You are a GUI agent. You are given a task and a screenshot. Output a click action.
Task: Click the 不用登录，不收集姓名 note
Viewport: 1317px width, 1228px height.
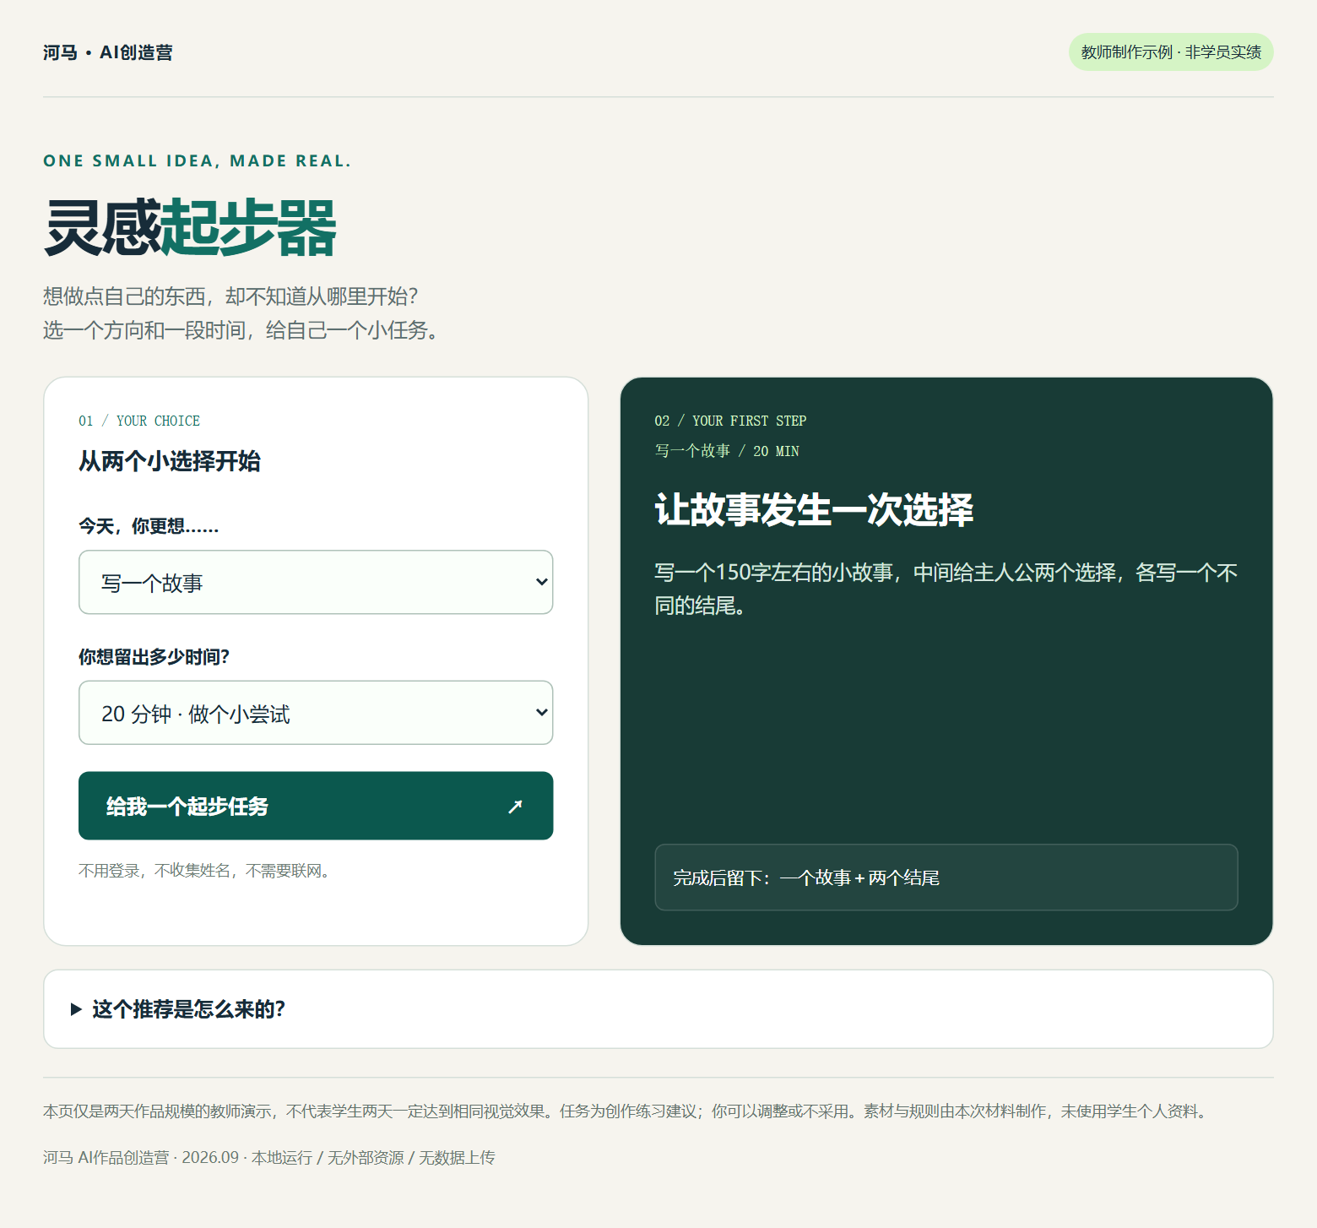click(206, 871)
